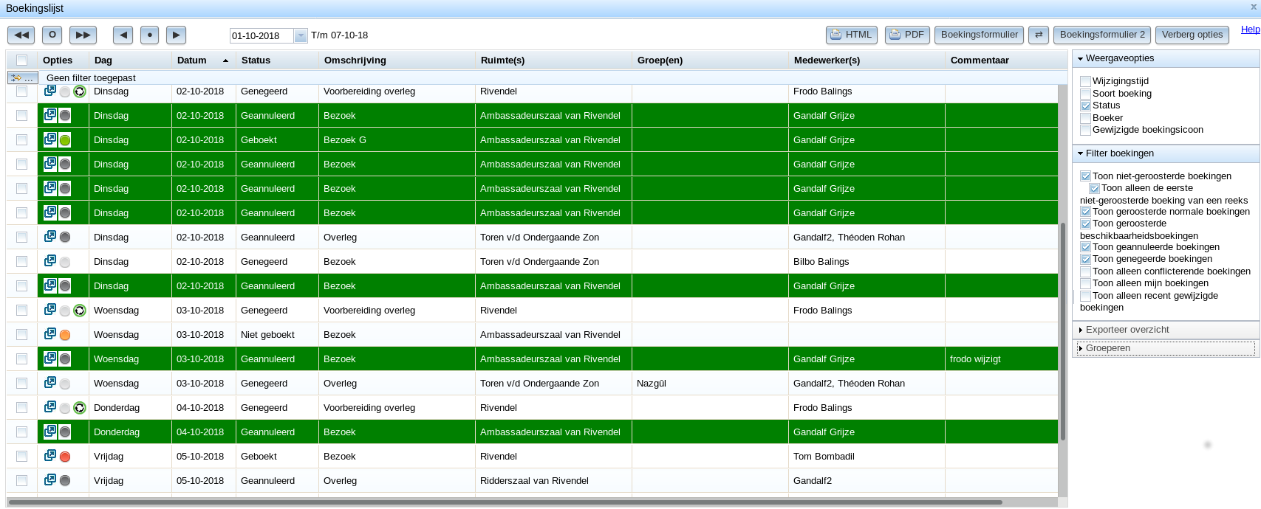Image resolution: width=1261 pixels, height=509 pixels.
Task: Export the list with the PDF button
Action: click(907, 35)
